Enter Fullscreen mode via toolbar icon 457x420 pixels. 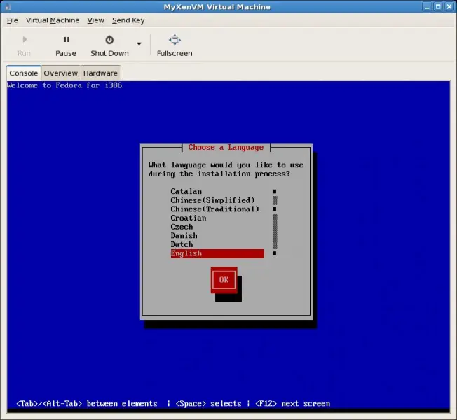pyautogui.click(x=175, y=40)
